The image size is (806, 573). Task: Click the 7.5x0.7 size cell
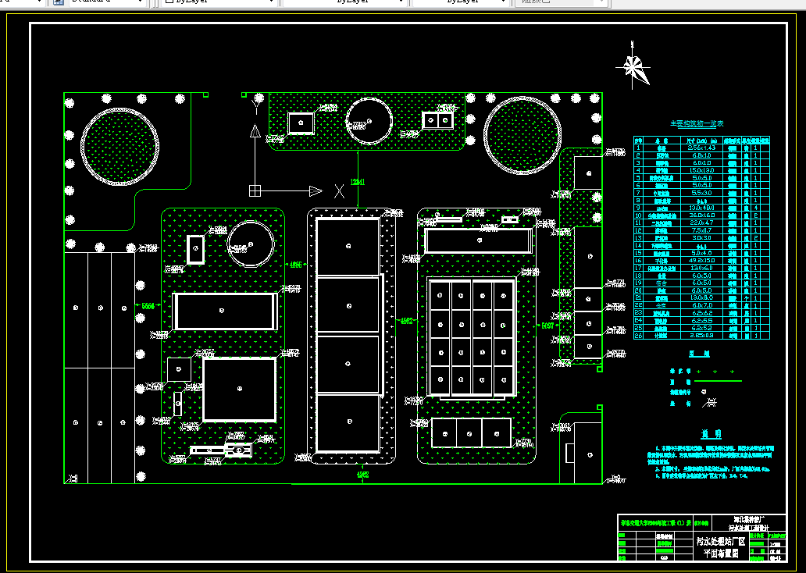point(701,230)
